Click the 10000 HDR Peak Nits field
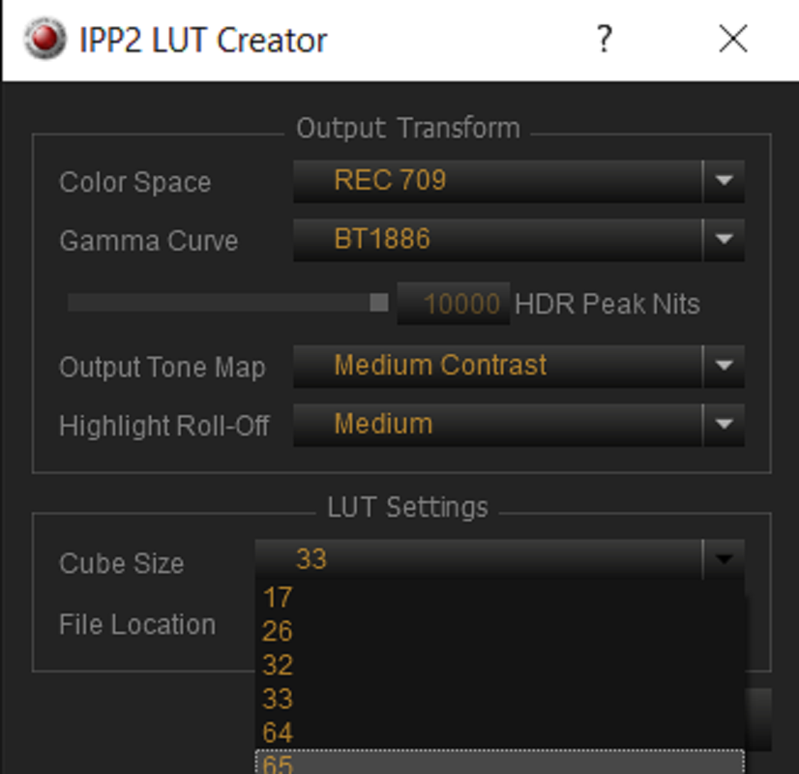Viewport: 799px width, 774px height. [454, 303]
